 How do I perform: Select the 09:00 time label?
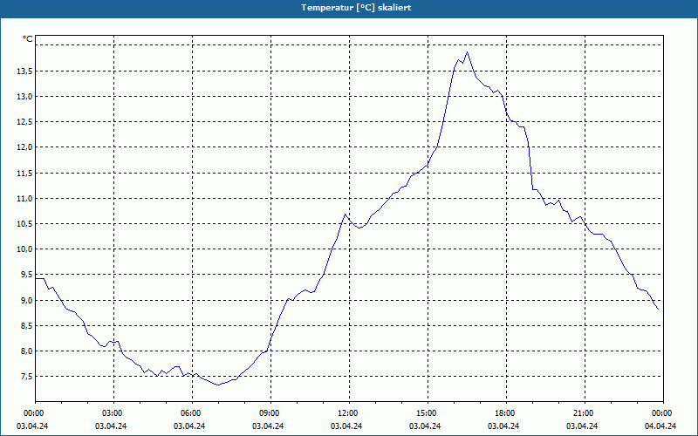coord(270,413)
